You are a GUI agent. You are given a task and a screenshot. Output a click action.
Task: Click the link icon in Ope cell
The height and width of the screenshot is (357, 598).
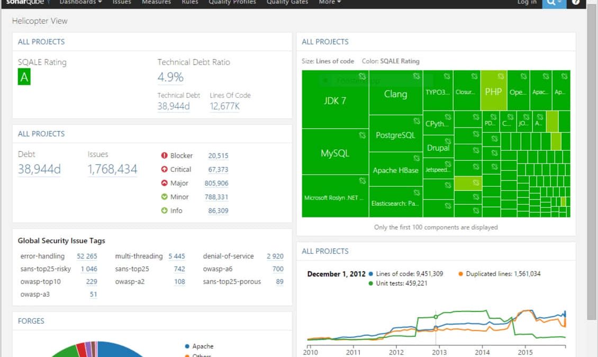tap(523, 76)
